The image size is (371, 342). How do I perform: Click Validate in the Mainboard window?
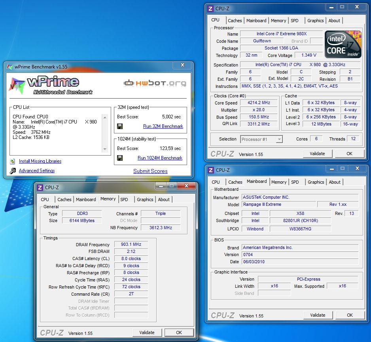(x=318, y=315)
